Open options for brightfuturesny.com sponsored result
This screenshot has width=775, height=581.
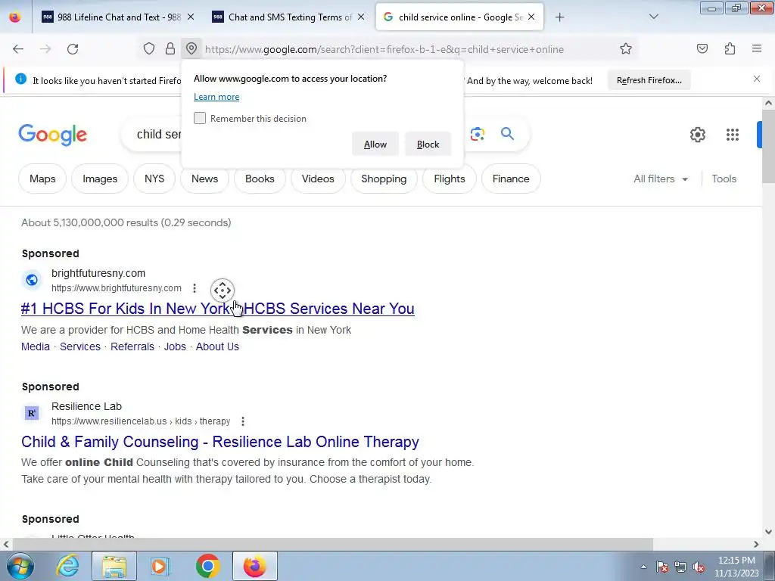click(x=195, y=288)
